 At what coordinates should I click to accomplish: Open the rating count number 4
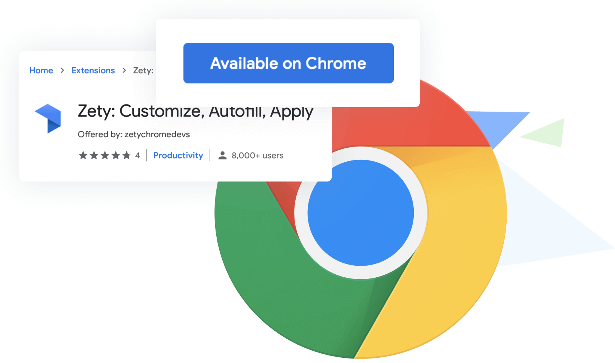point(138,156)
